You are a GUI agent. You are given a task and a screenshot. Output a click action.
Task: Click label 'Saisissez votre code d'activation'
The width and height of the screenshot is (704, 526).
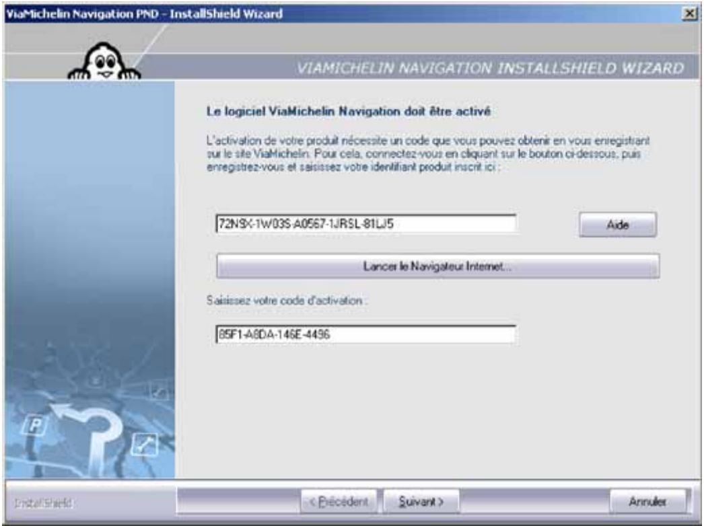click(x=286, y=300)
